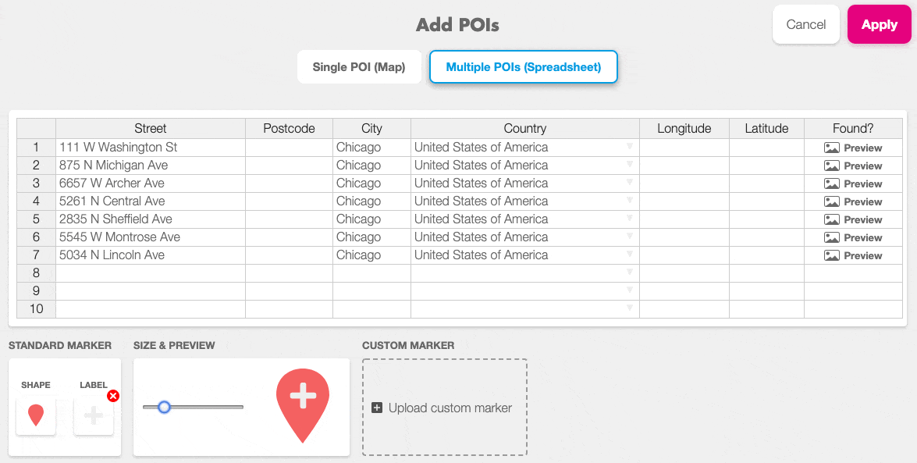Click Preview icon for 5034 N Lincoln Ave
Screen dimensions: 917x463
click(x=832, y=255)
